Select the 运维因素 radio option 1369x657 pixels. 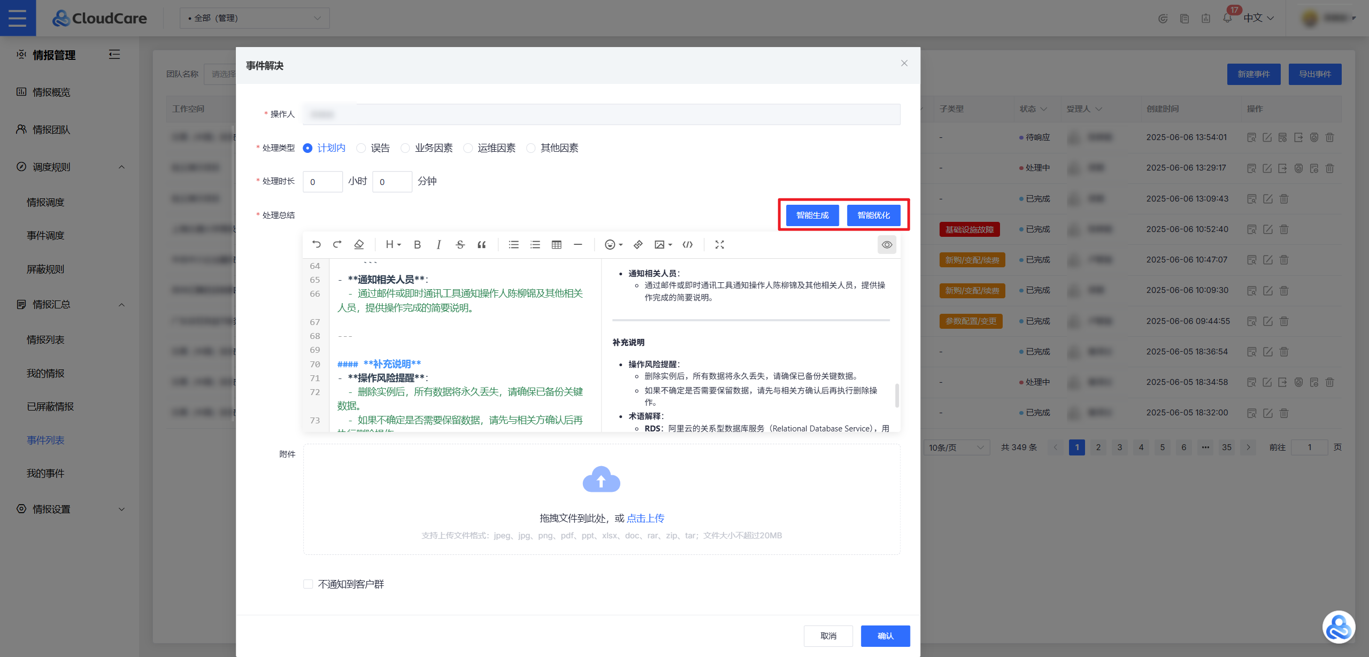pos(489,148)
